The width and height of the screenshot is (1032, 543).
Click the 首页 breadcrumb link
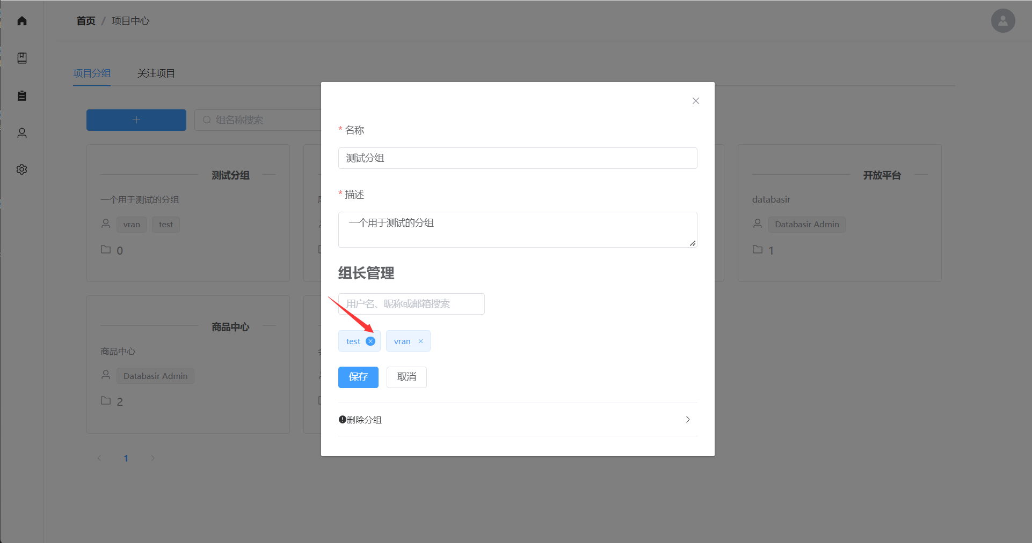pos(85,21)
